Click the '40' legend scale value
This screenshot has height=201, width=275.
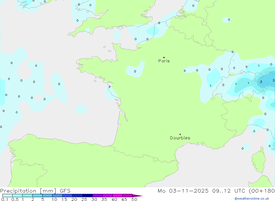click(x=114, y=199)
